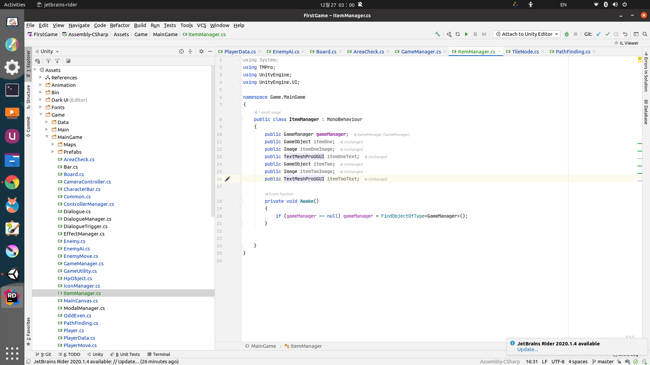Viewport: 650px width, 365px height.
Task: Click the Git commit checkmark icon
Action: (x=607, y=34)
